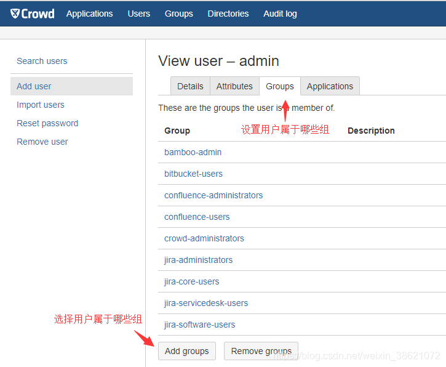
Task: Switch to the Details tab
Action: [x=190, y=86]
